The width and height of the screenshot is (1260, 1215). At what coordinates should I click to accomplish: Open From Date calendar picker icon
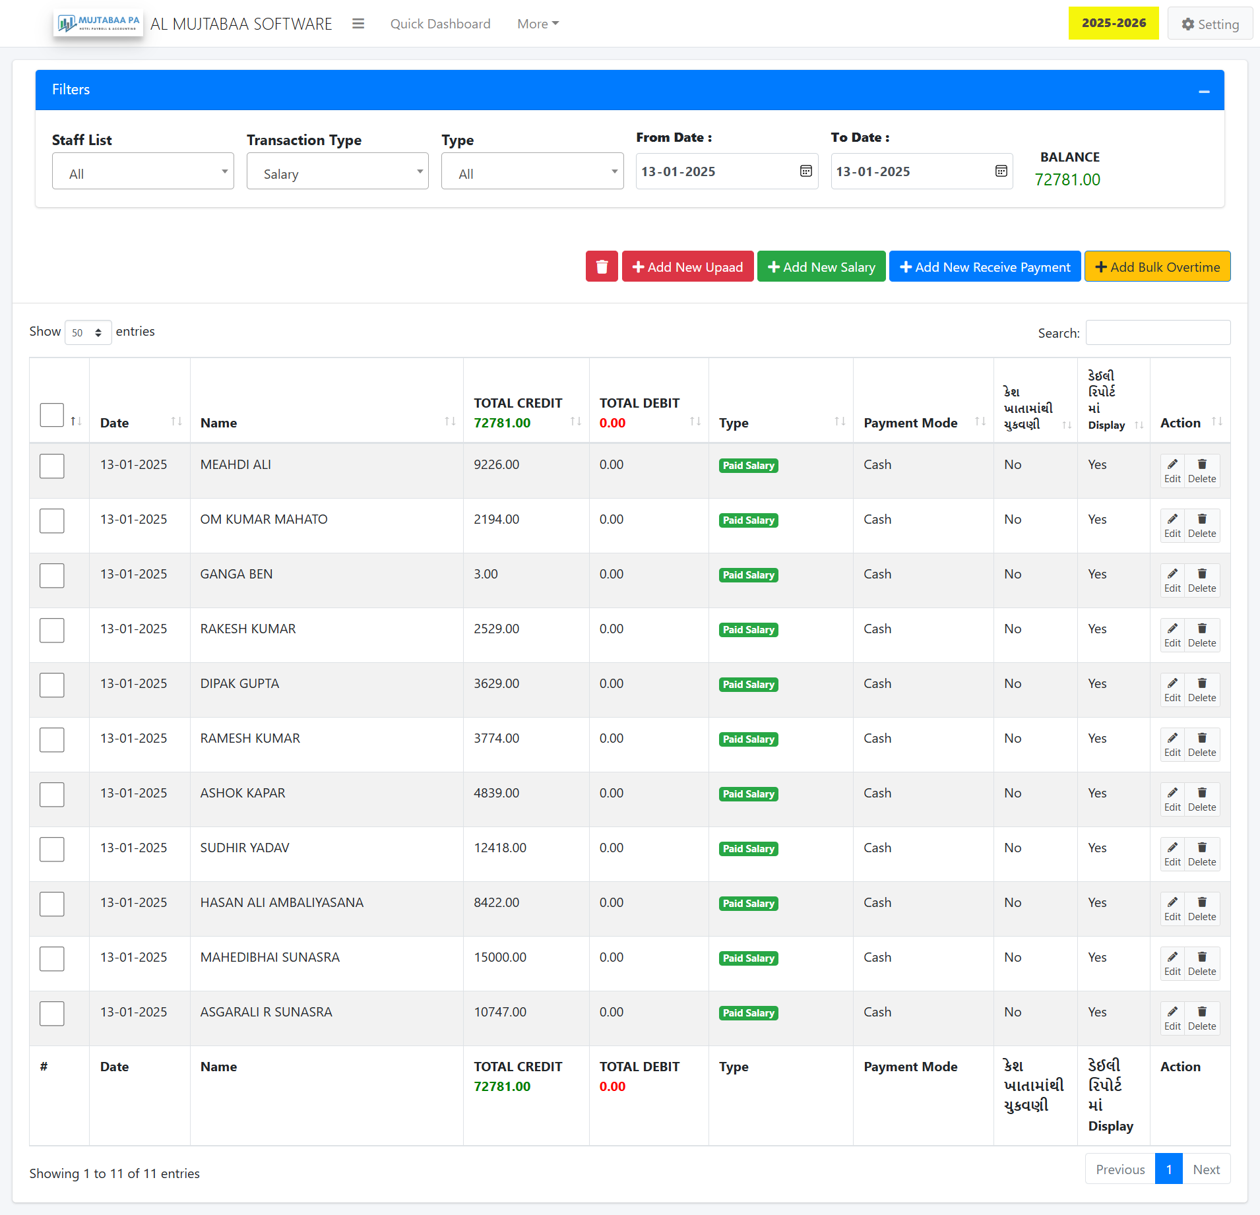(805, 171)
